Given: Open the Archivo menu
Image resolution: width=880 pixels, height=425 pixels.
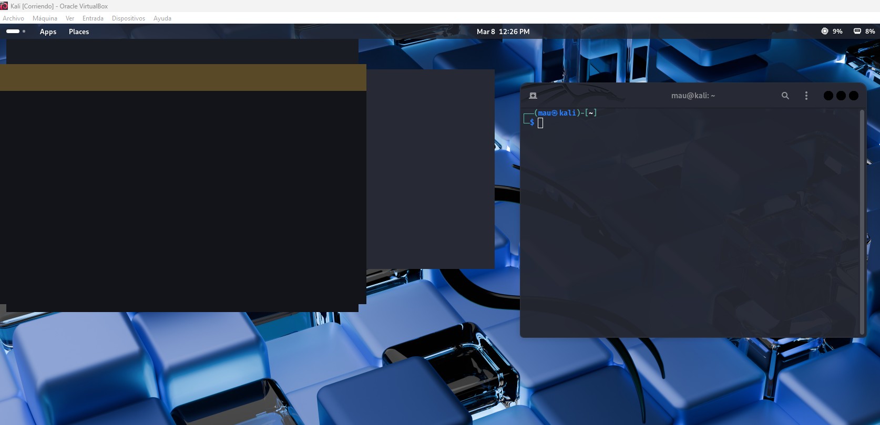Looking at the screenshot, I should [13, 18].
